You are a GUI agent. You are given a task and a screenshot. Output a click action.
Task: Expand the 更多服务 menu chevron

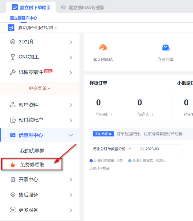(x=71, y=210)
